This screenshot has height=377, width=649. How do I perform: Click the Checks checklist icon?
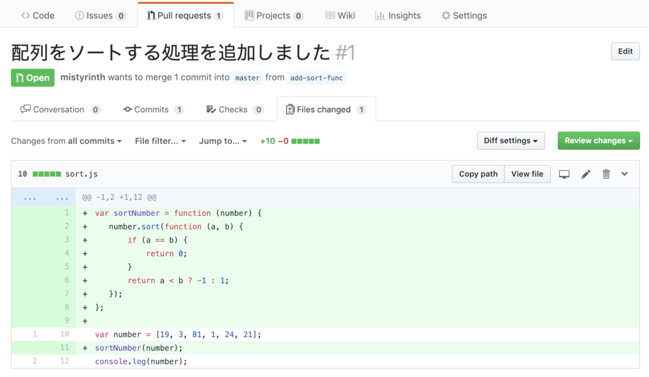point(211,109)
